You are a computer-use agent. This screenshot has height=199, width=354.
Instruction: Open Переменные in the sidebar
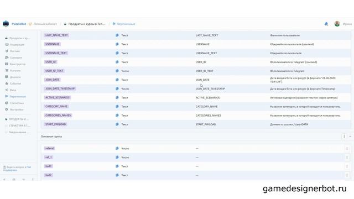click(15, 97)
